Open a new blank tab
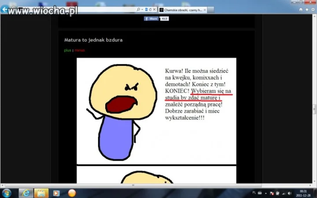Screen dimensions: 317x198 coord(210,10)
